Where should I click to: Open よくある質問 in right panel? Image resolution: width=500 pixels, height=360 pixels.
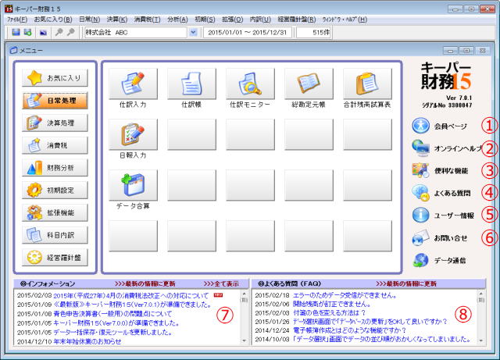tap(441, 193)
